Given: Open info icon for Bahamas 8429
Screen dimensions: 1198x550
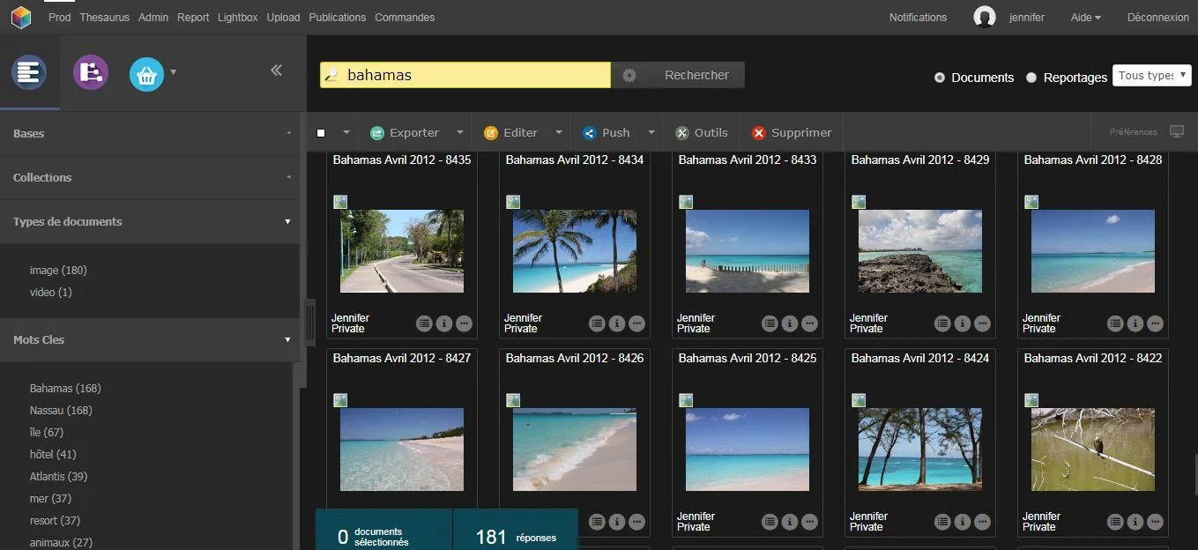Looking at the screenshot, I should point(963,323).
